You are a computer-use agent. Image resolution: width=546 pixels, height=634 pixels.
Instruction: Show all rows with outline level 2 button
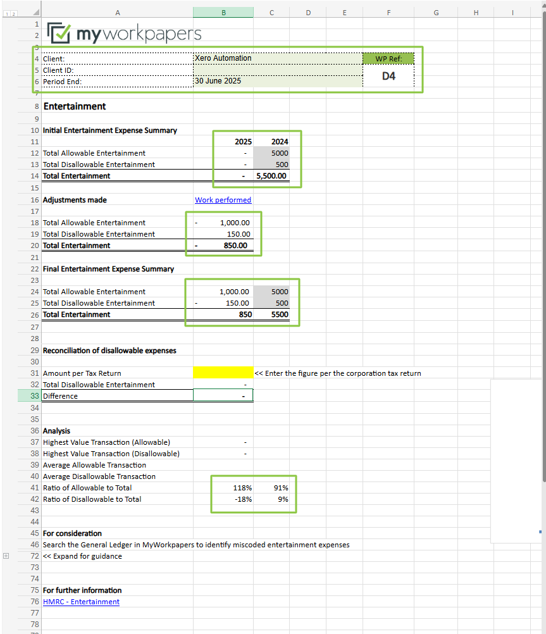click(x=13, y=13)
